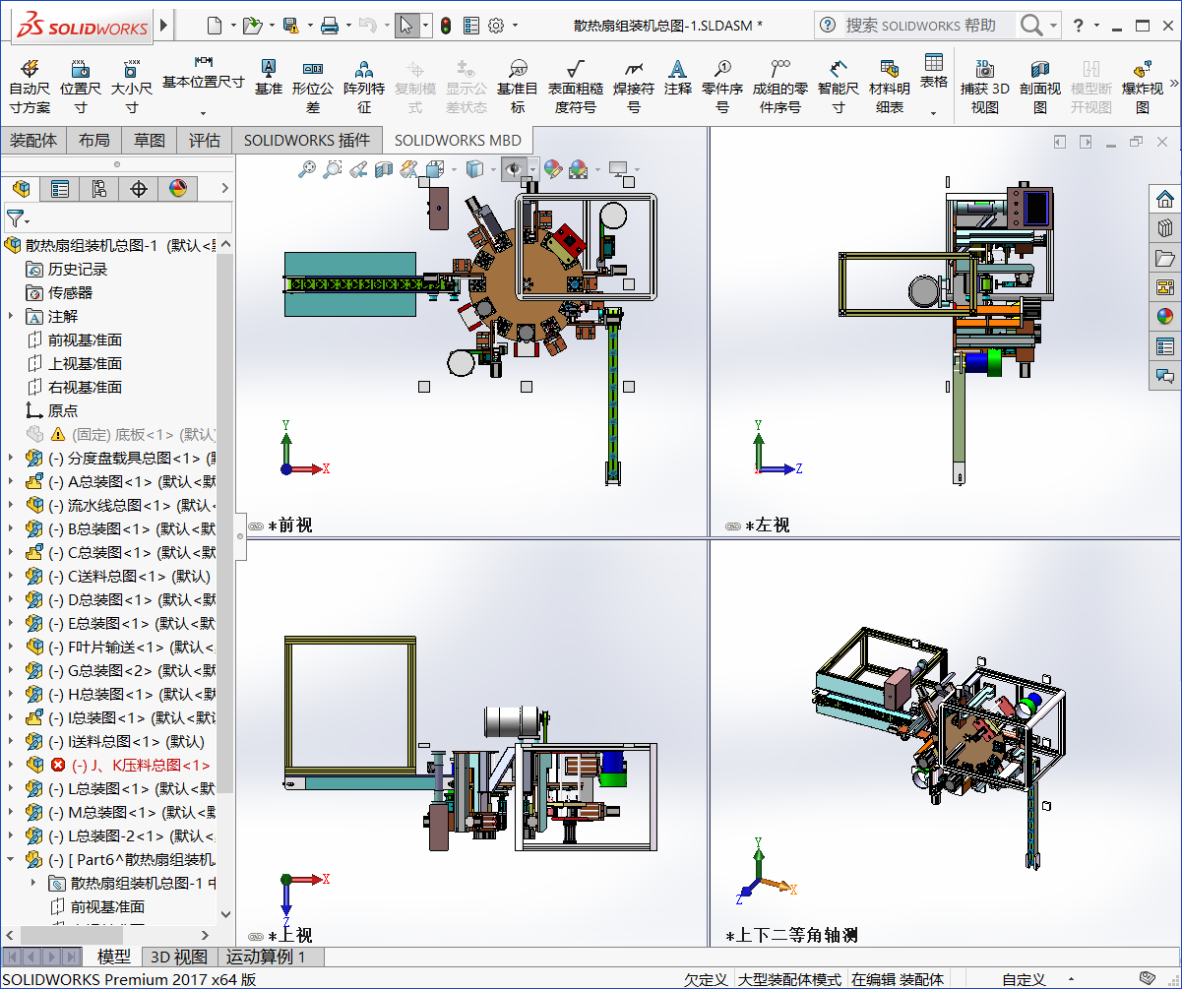Select the Smart Dimension (智能尺寸) tool
Viewport: 1182px width, 989px height.
click(839, 87)
